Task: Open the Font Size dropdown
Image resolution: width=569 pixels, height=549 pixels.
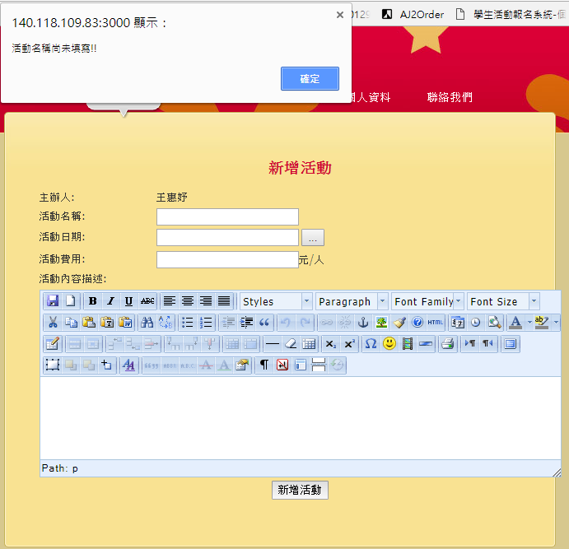Action: click(x=503, y=301)
